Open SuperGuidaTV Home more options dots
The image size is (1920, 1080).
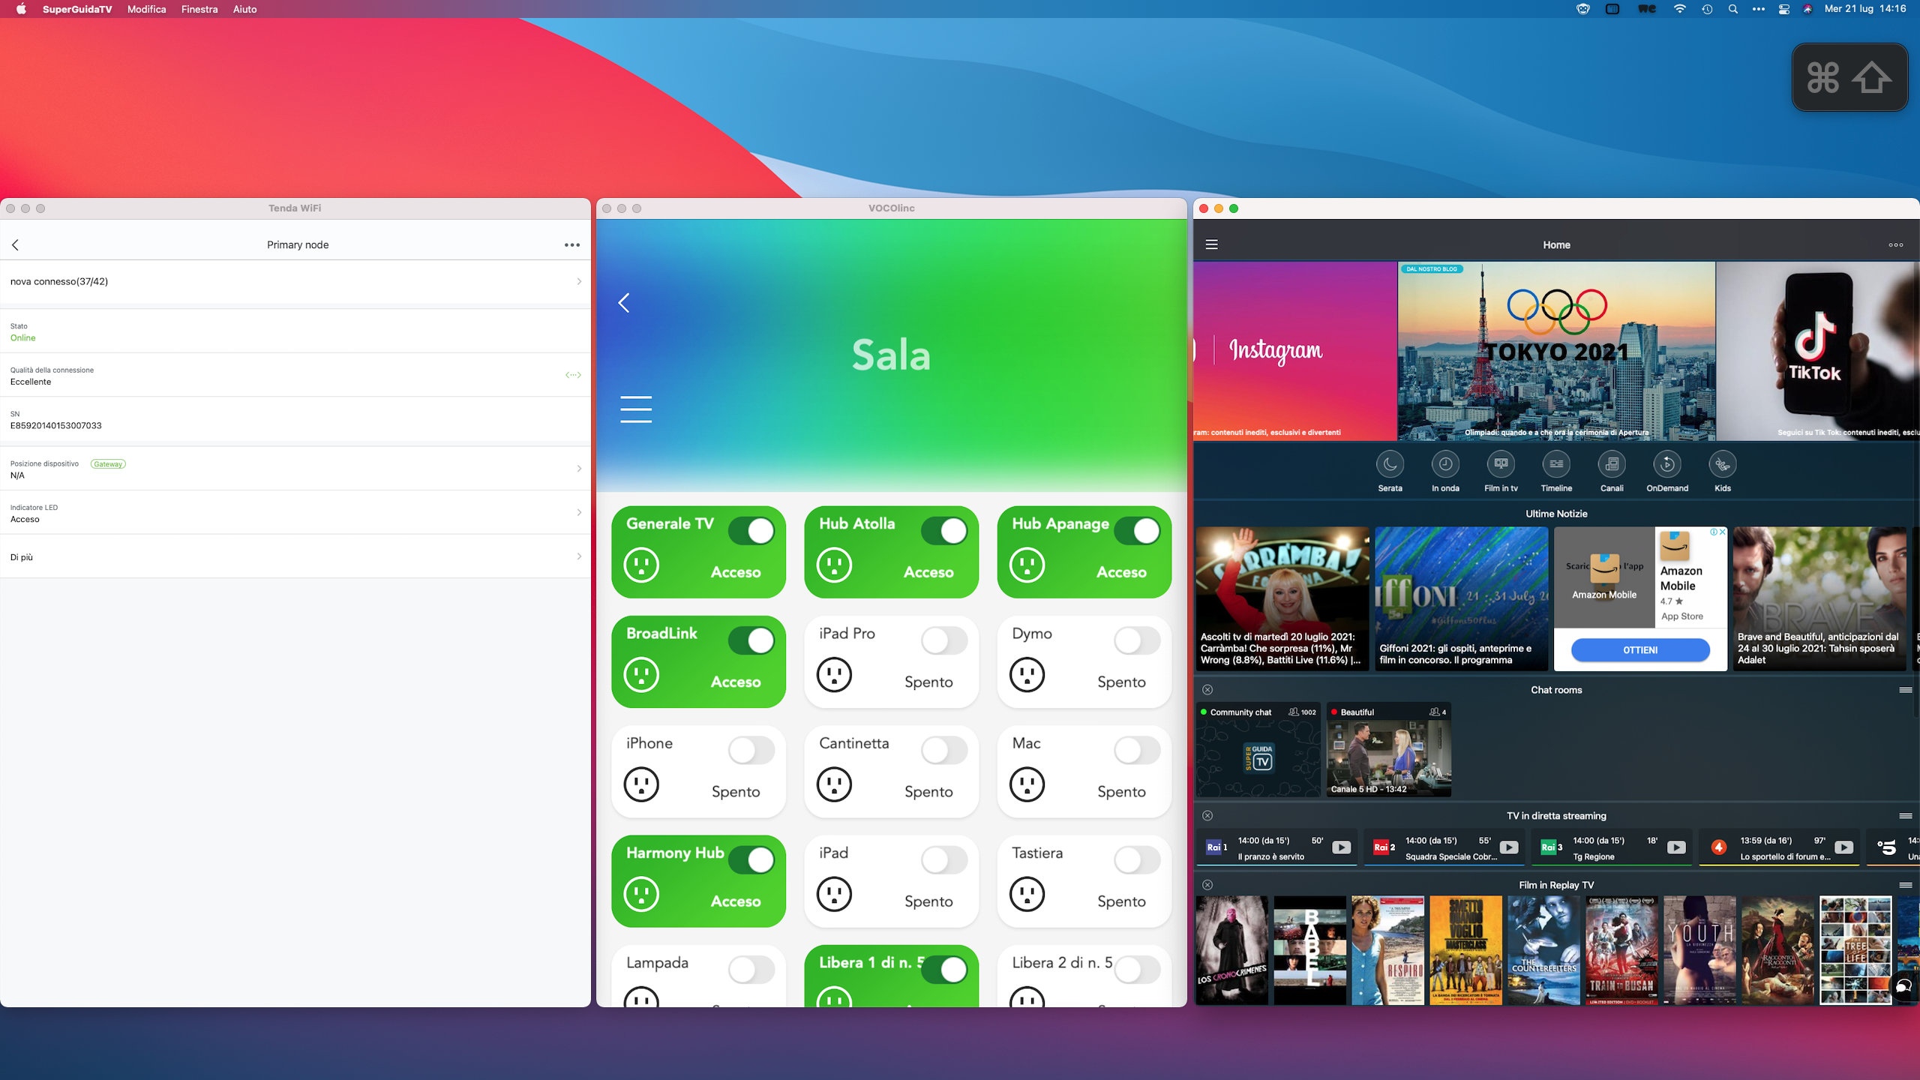(1895, 244)
